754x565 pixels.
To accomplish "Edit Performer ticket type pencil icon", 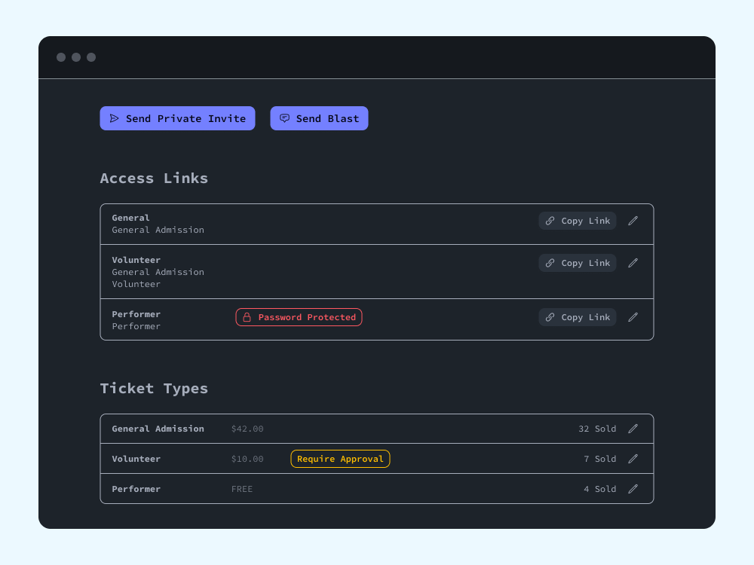I will [x=633, y=489].
